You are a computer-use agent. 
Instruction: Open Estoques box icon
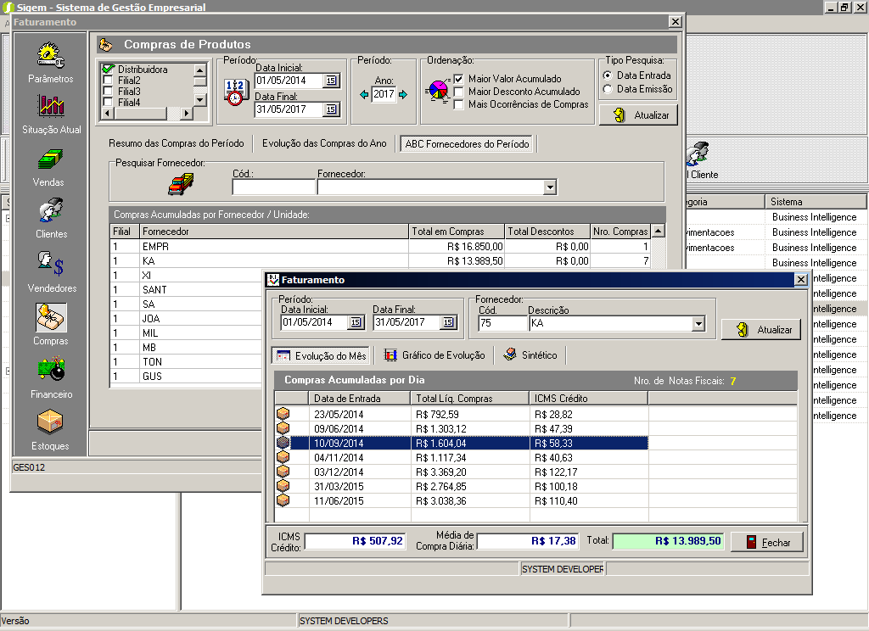(x=50, y=422)
